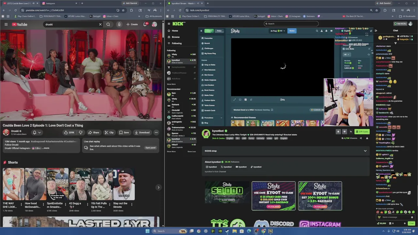Open File Explorer from the taskbar
418x235 pixels.
tap(234, 231)
